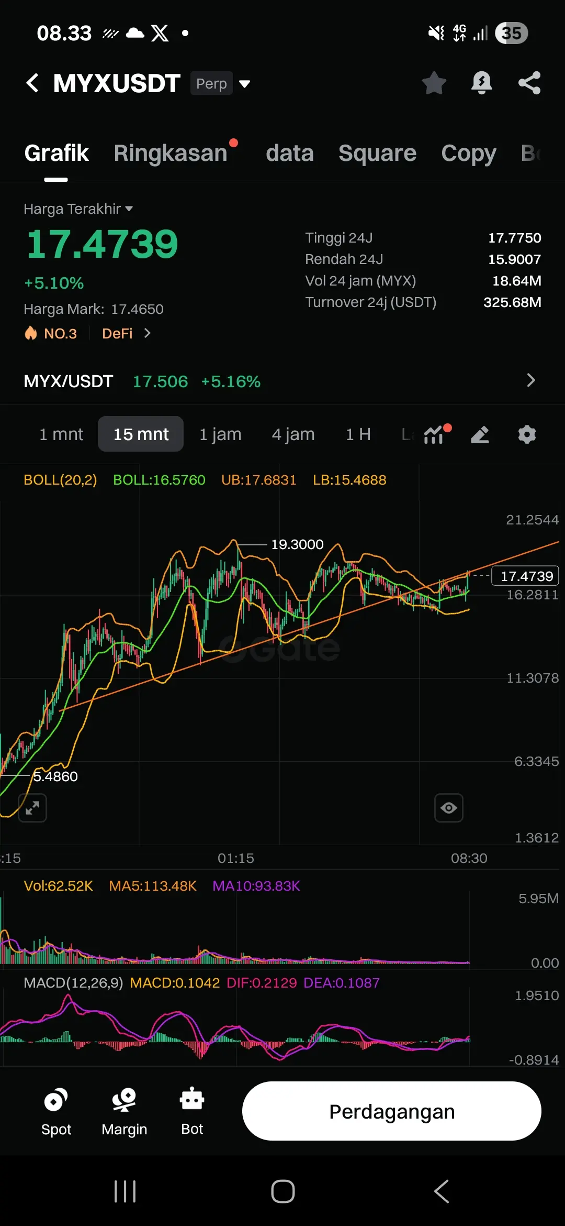Image resolution: width=565 pixels, height=1226 pixels.
Task: Tap the DEA:0.1087 MACD value
Action: point(342,983)
